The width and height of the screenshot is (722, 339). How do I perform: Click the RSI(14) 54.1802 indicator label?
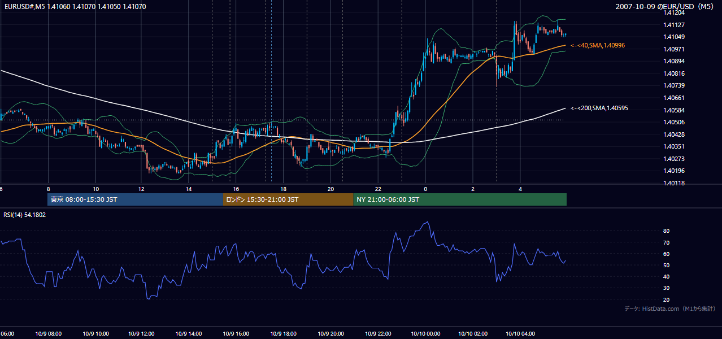click(x=25, y=215)
